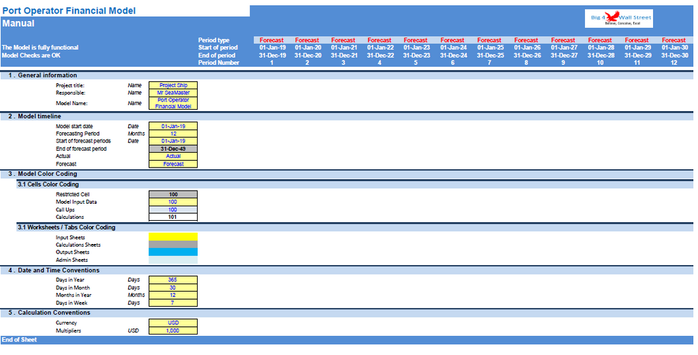The width and height of the screenshot is (698, 355).
Task: Click the grey Calculations Sheets color swatch
Action: [172, 245]
